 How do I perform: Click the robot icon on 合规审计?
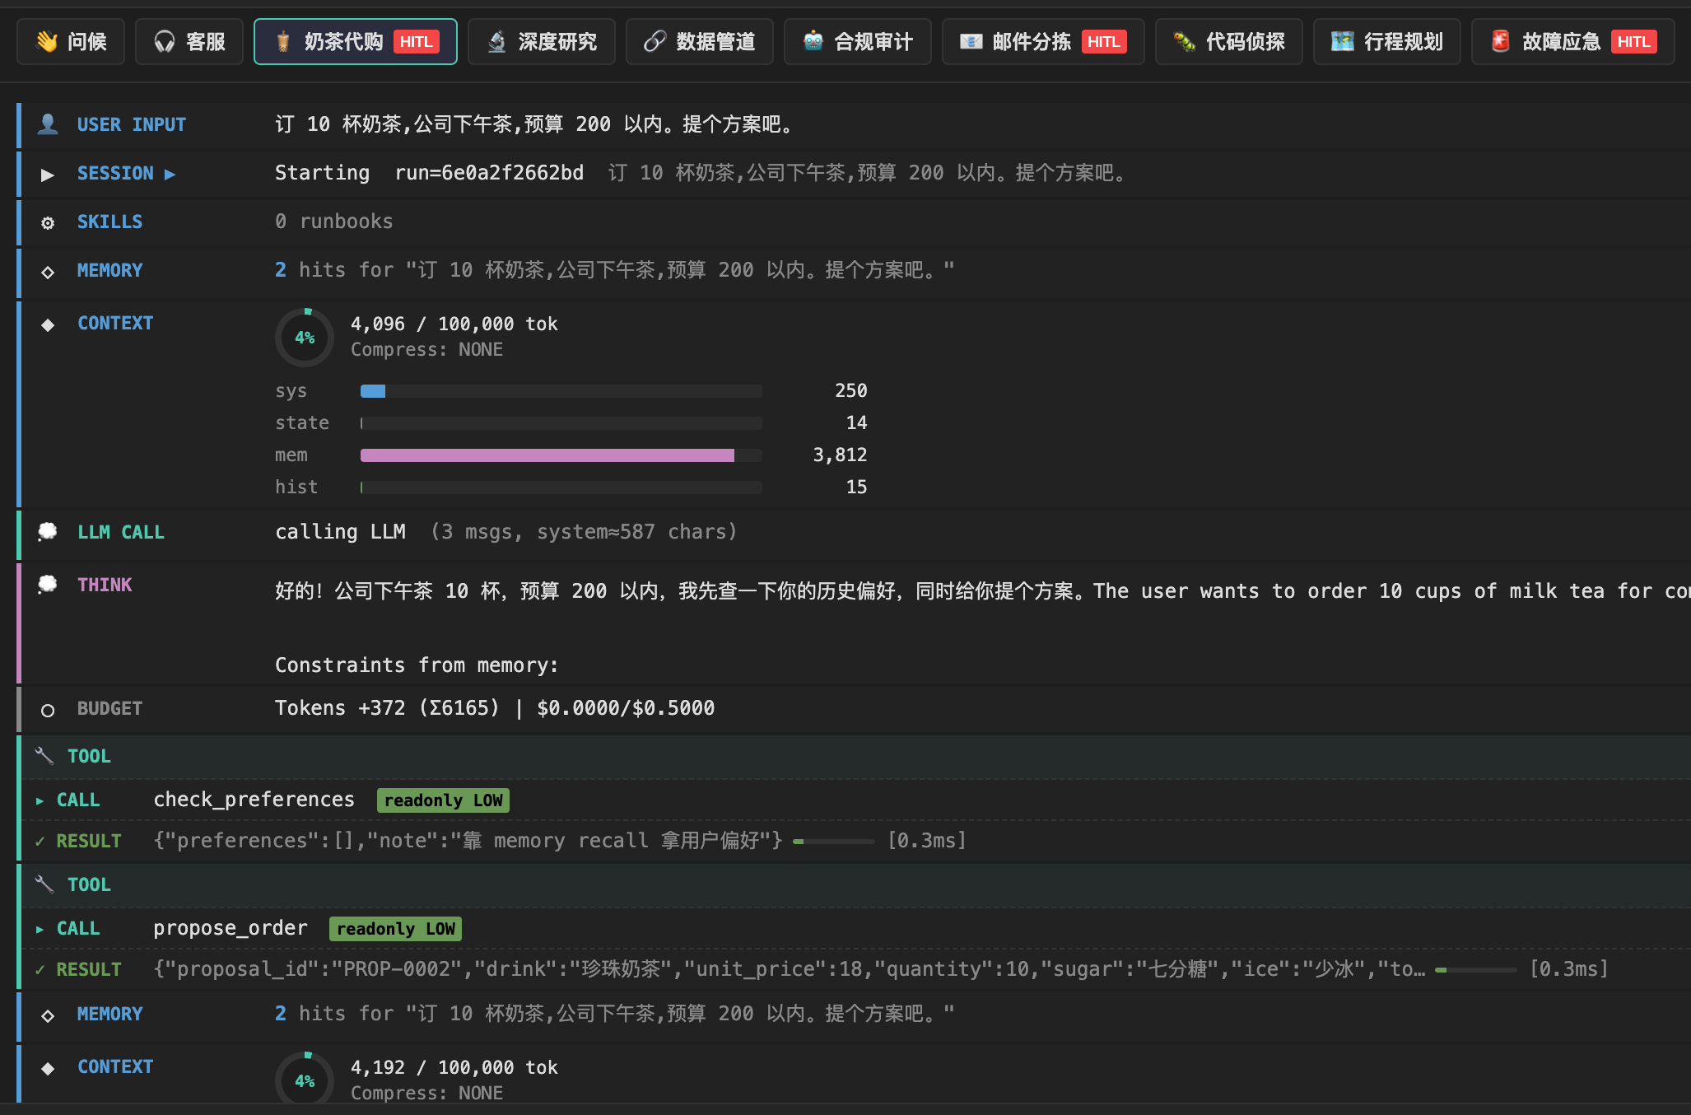[813, 41]
